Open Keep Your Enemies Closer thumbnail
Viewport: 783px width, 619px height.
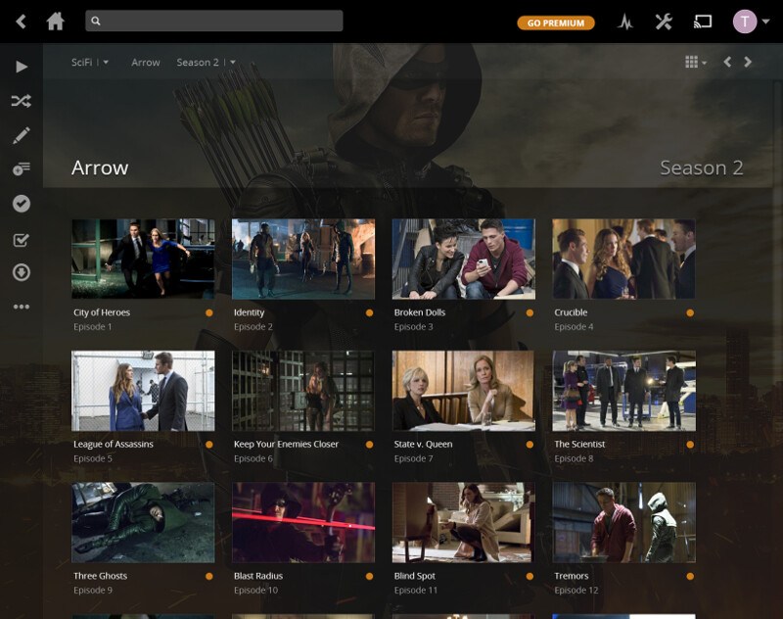303,391
